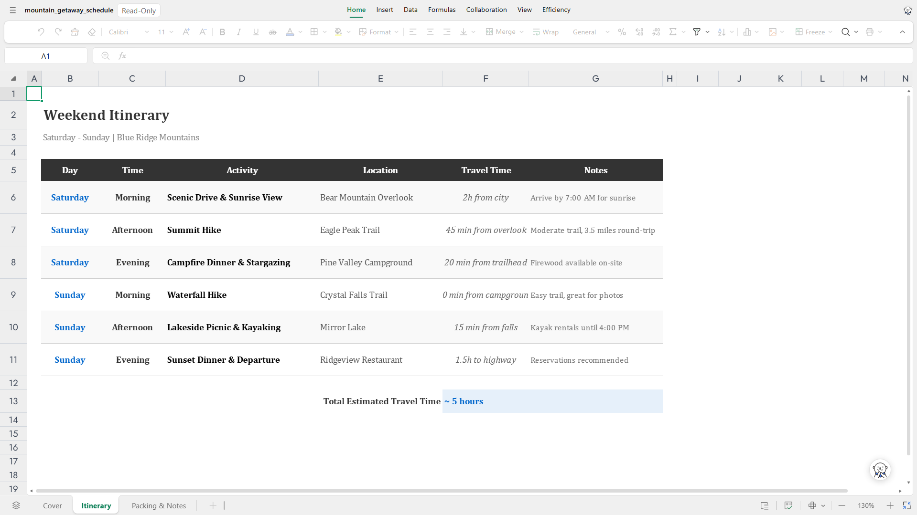This screenshot has height=515, width=917.
Task: Select the Format Painter brush icon
Action: pos(75,32)
